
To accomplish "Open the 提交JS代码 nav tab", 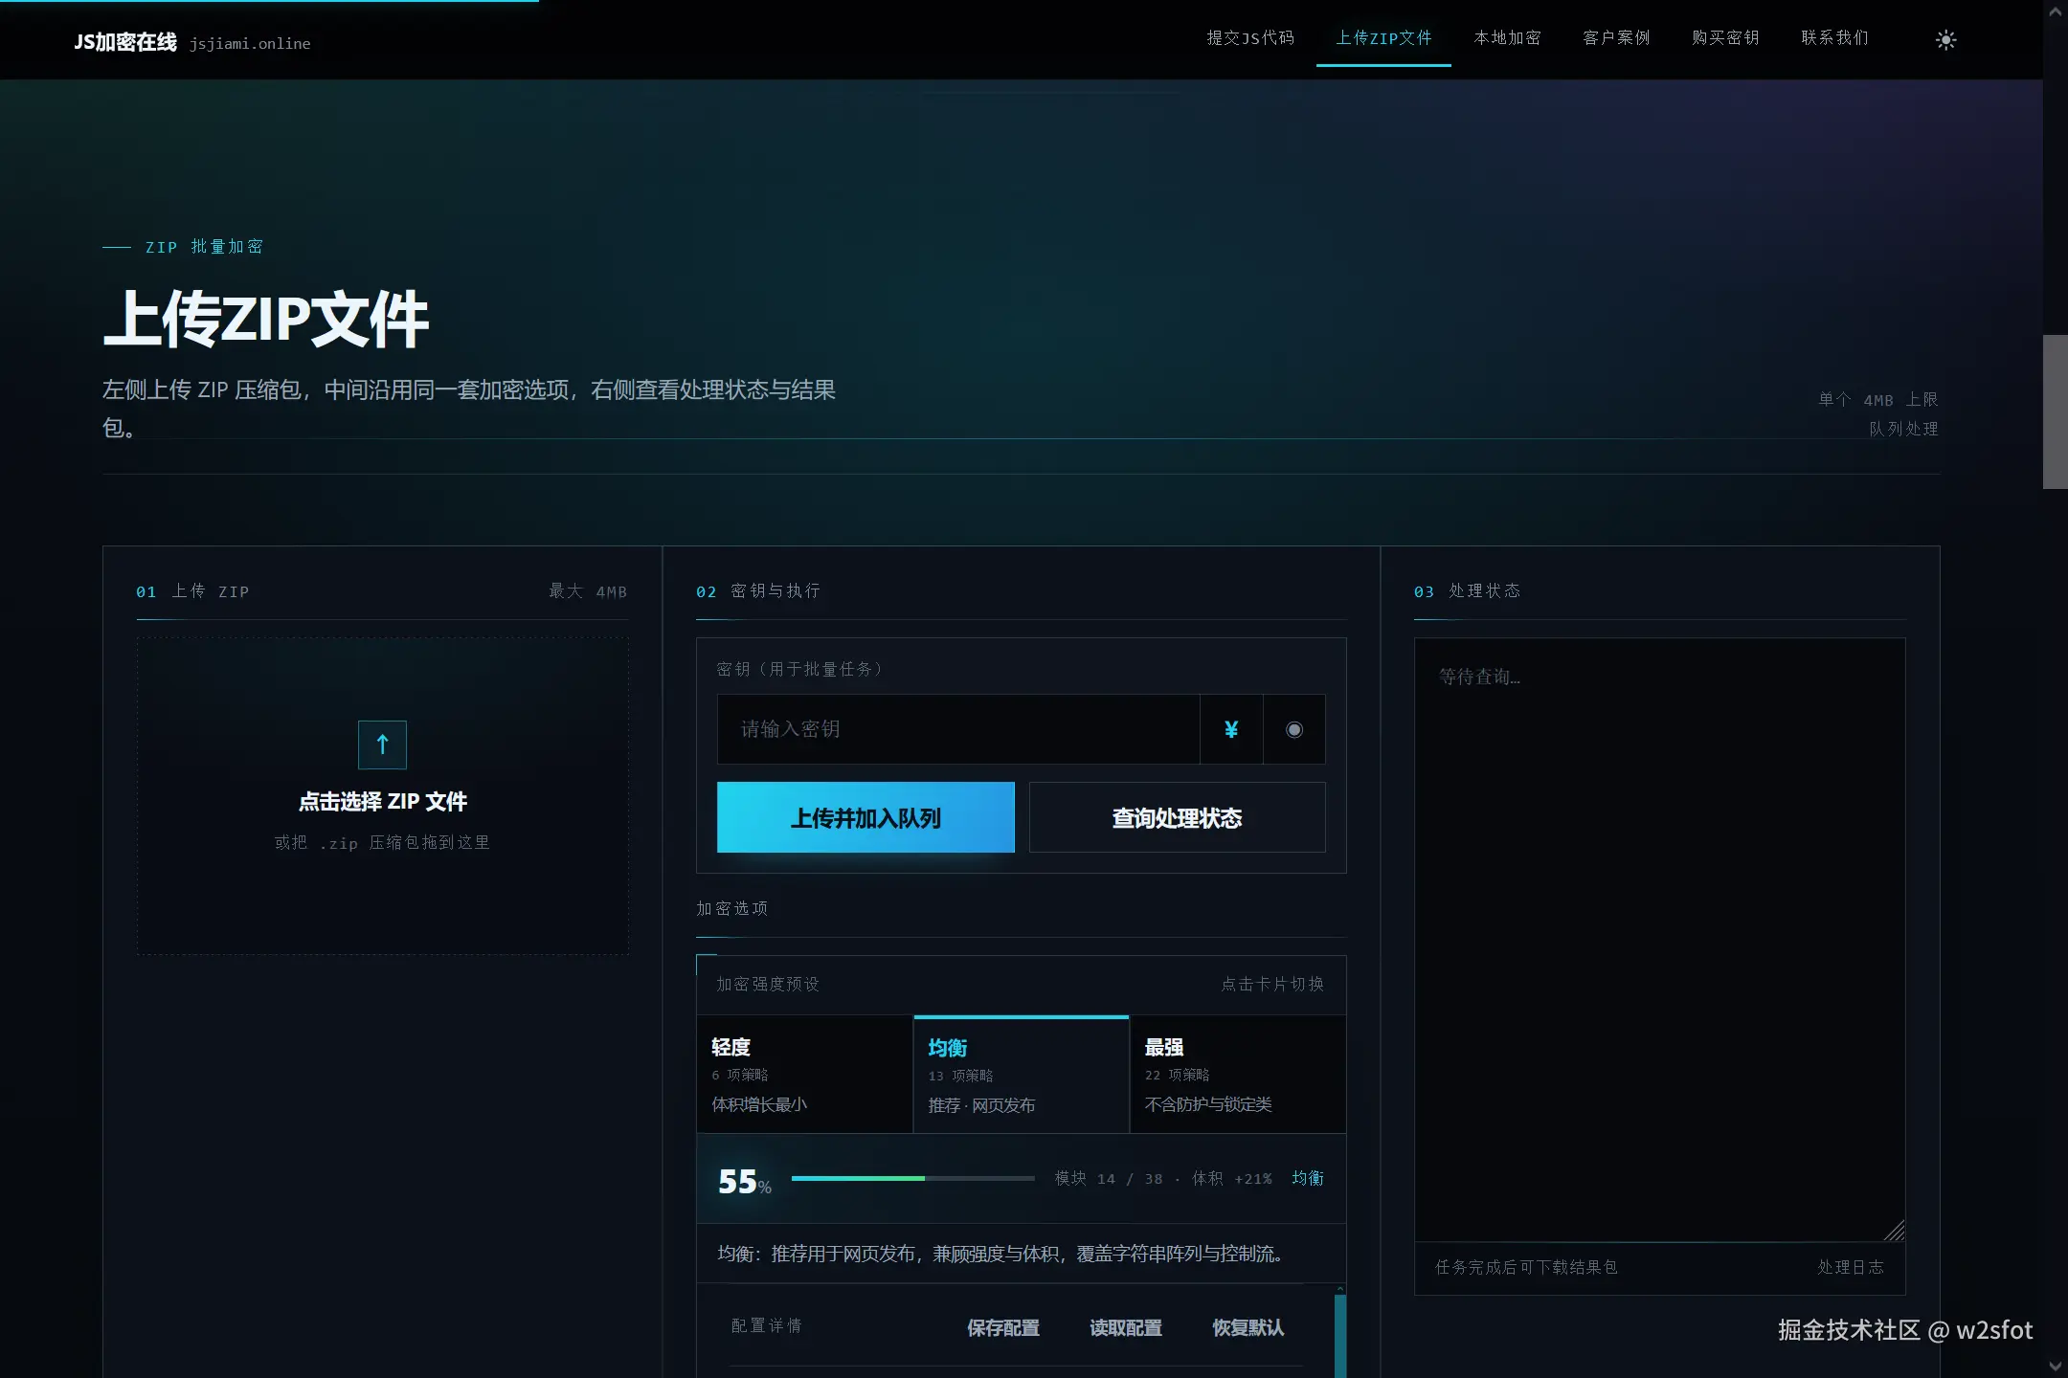I will tap(1250, 38).
